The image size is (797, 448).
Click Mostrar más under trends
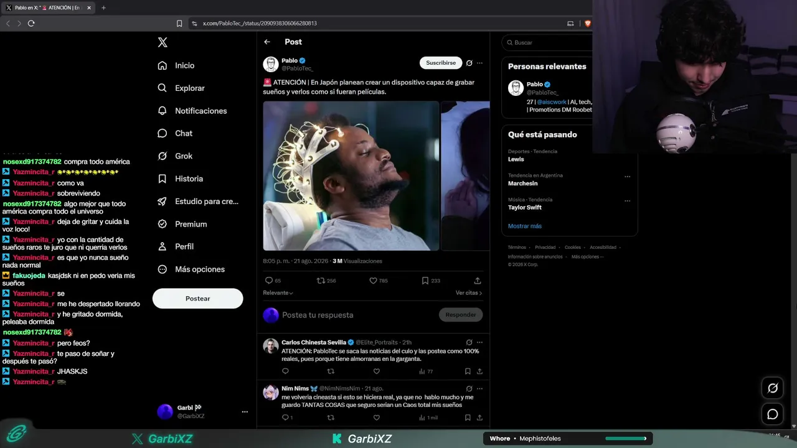coord(525,226)
